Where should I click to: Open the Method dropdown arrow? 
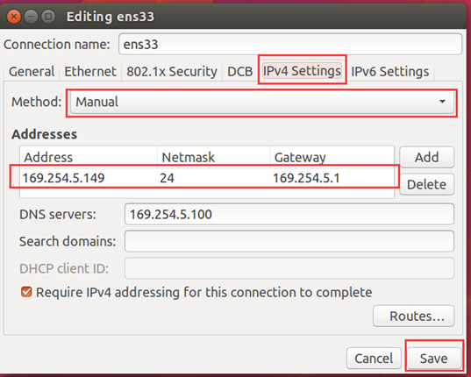[x=442, y=102]
